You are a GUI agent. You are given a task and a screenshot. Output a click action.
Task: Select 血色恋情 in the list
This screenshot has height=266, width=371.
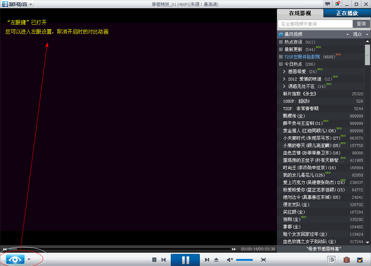321,153
